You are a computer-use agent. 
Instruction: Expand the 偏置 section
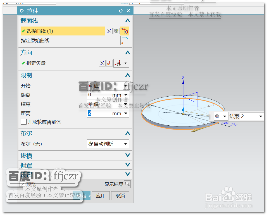[x=127, y=165]
